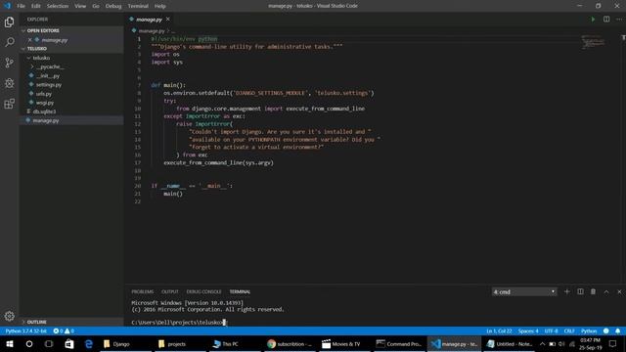This screenshot has height=352, width=626.
Task: Open the Windows Start menu
Action: tap(9, 343)
